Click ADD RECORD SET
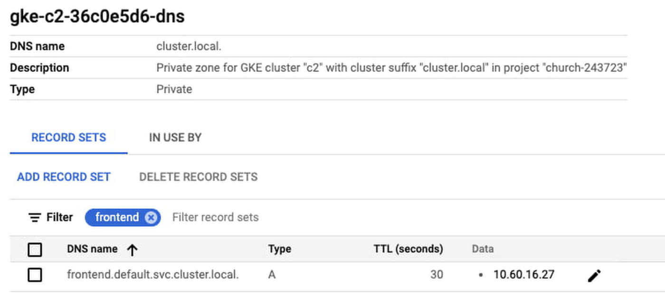Image resolution: width=665 pixels, height=308 pixels. coord(64,177)
